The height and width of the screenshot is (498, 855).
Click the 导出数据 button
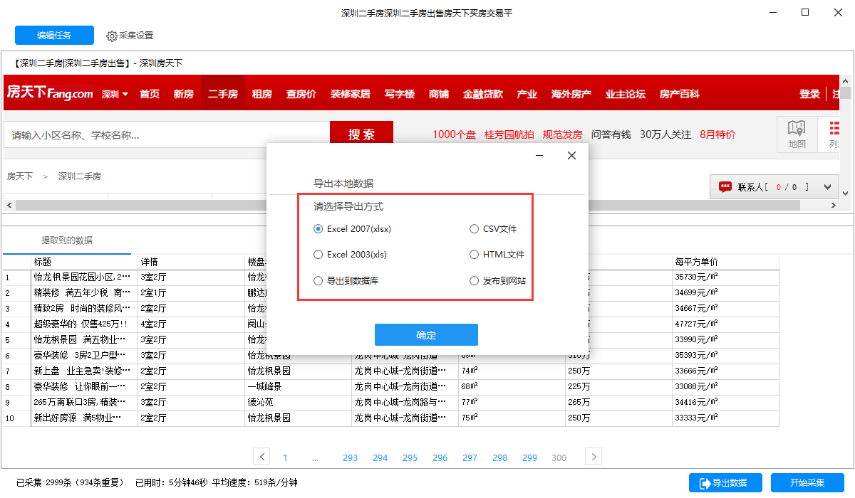(x=726, y=483)
